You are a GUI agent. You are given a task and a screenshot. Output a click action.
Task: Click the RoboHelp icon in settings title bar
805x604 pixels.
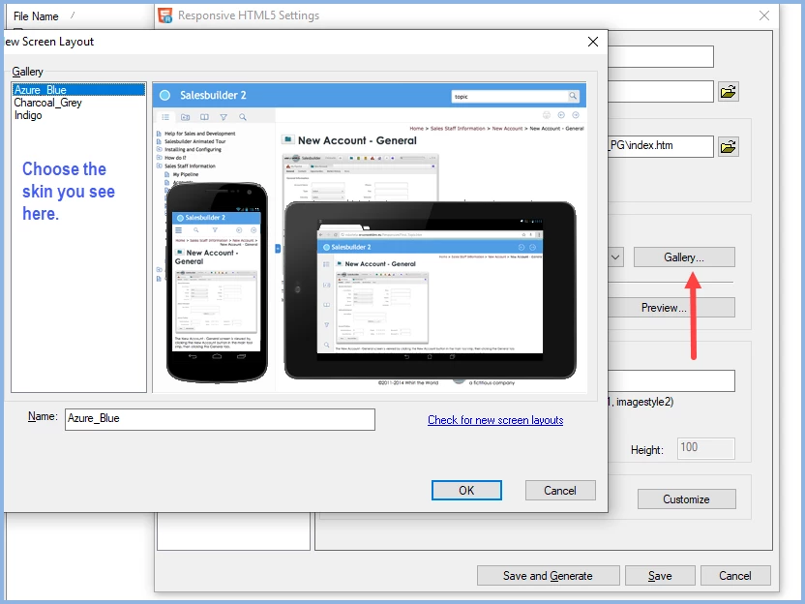coord(165,15)
